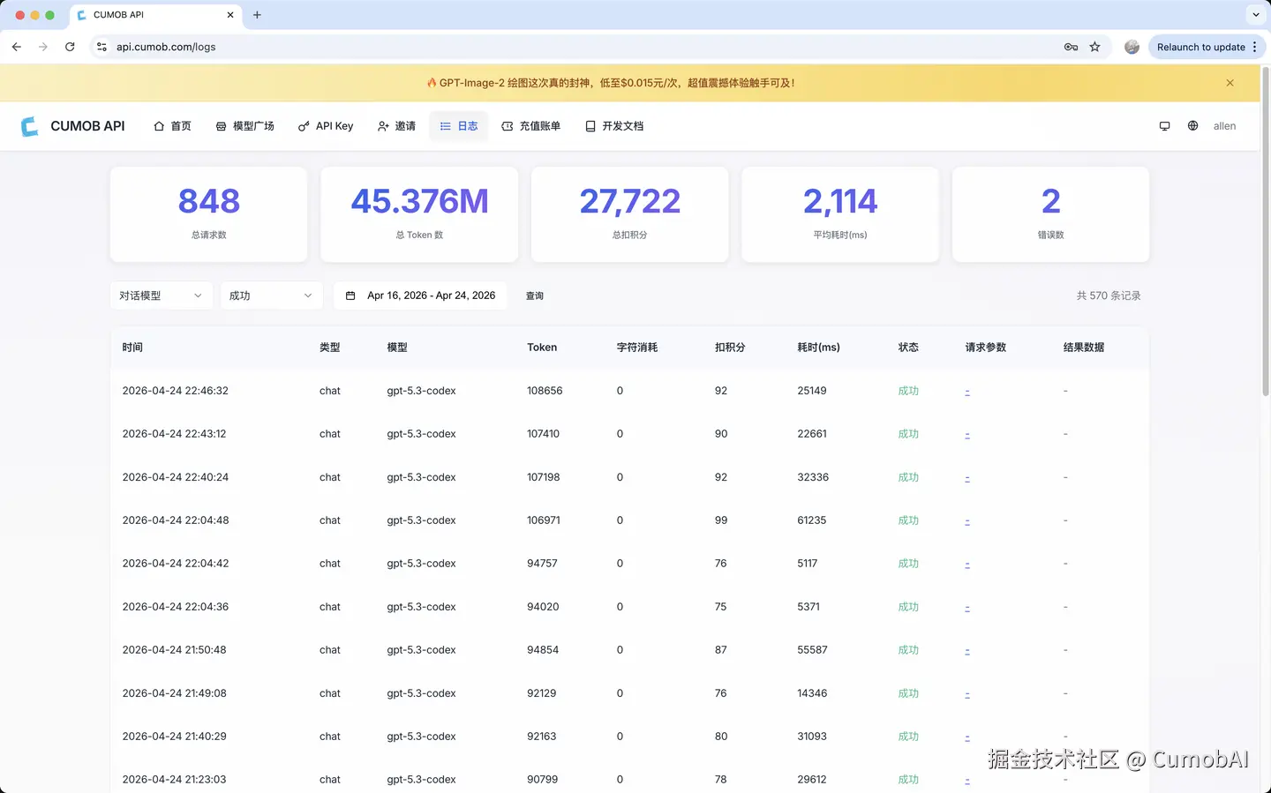
Task: Click the 45.376M 总 Token 数 card
Action: (419, 214)
